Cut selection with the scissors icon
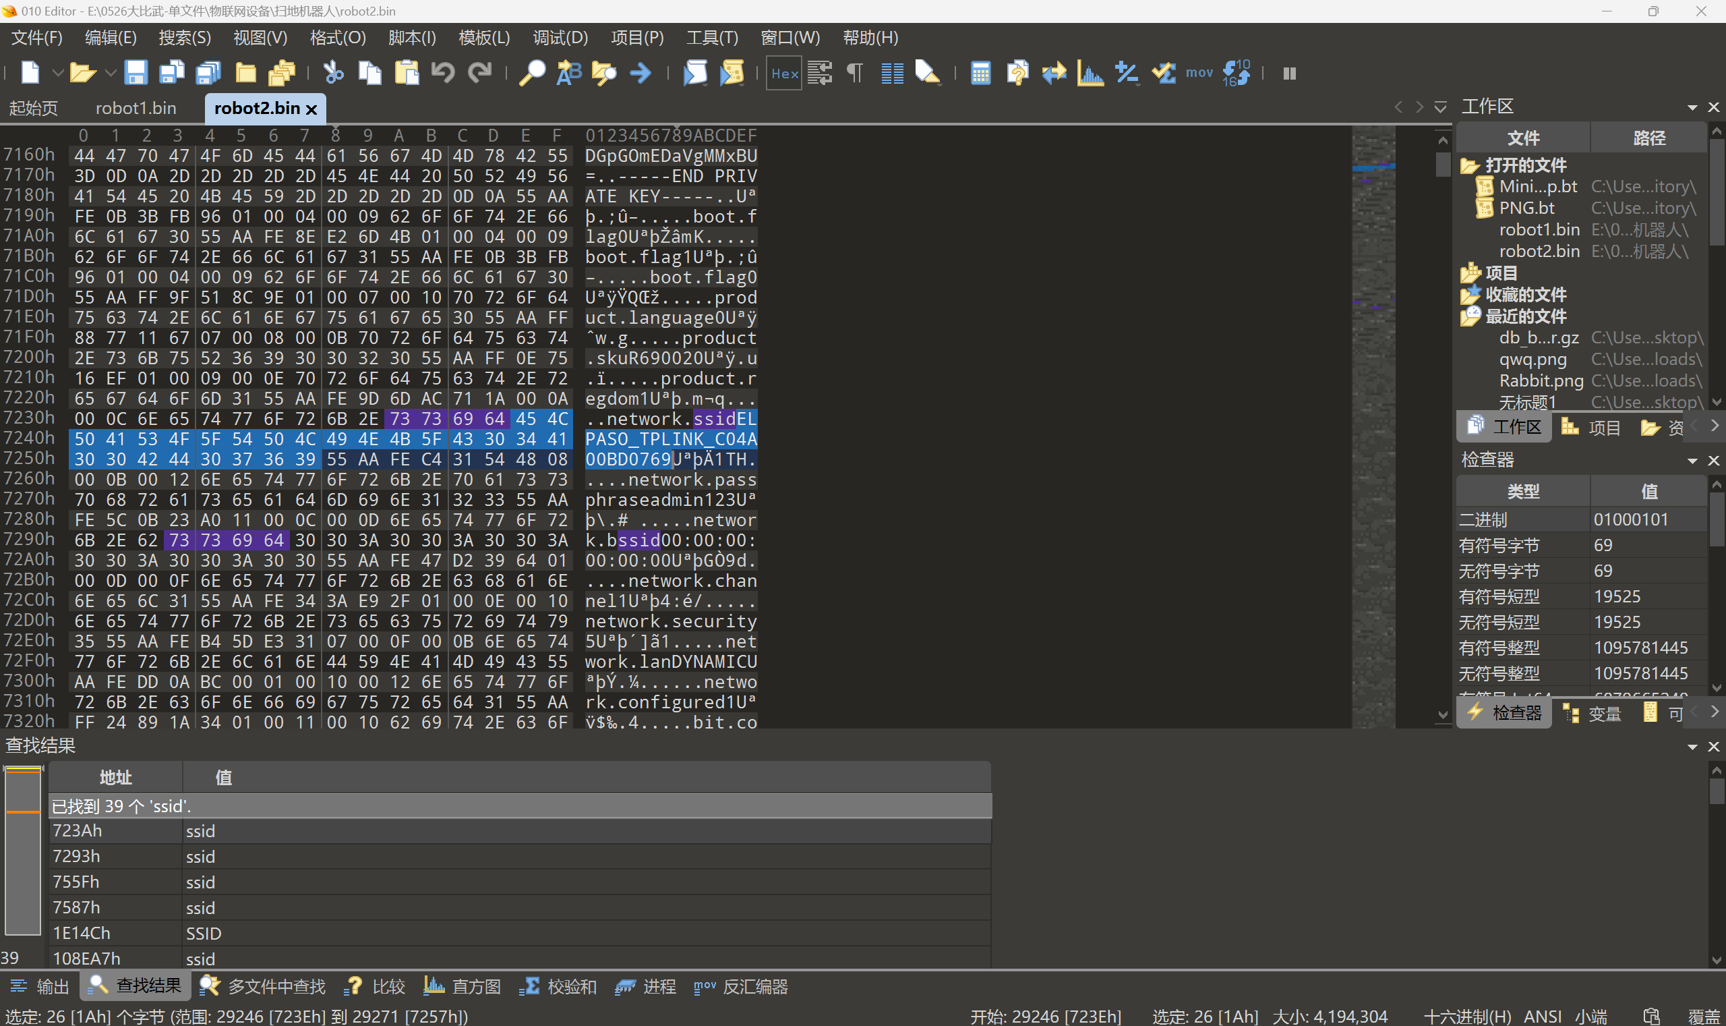Viewport: 1726px width, 1026px height. pyautogui.click(x=334, y=73)
